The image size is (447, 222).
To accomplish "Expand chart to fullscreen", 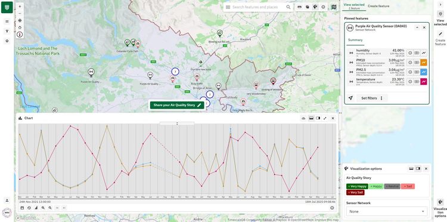I will (x=325, y=118).
